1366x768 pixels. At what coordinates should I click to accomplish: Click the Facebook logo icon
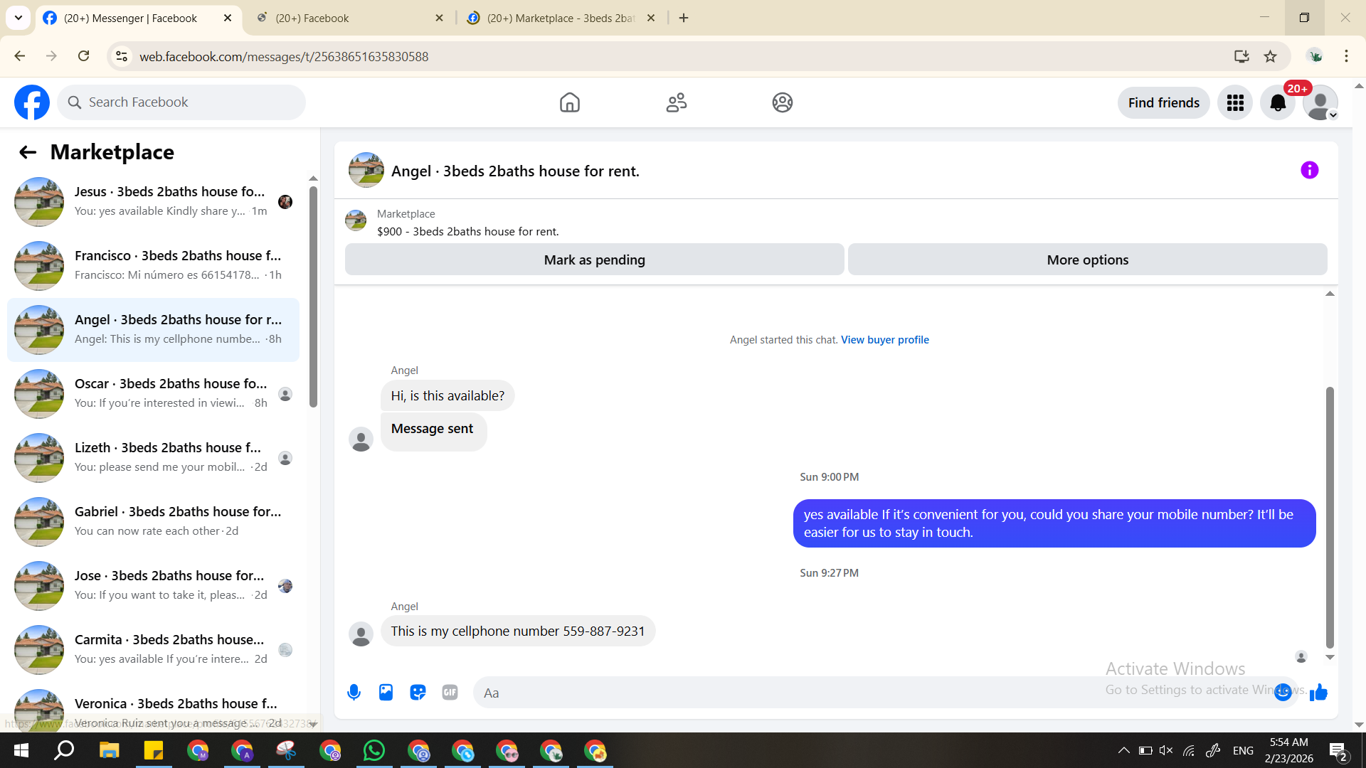point(32,102)
